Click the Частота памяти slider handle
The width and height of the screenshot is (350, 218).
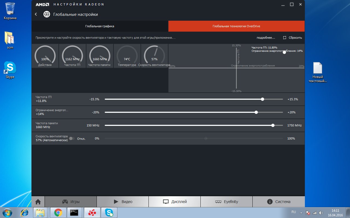pos(273,125)
